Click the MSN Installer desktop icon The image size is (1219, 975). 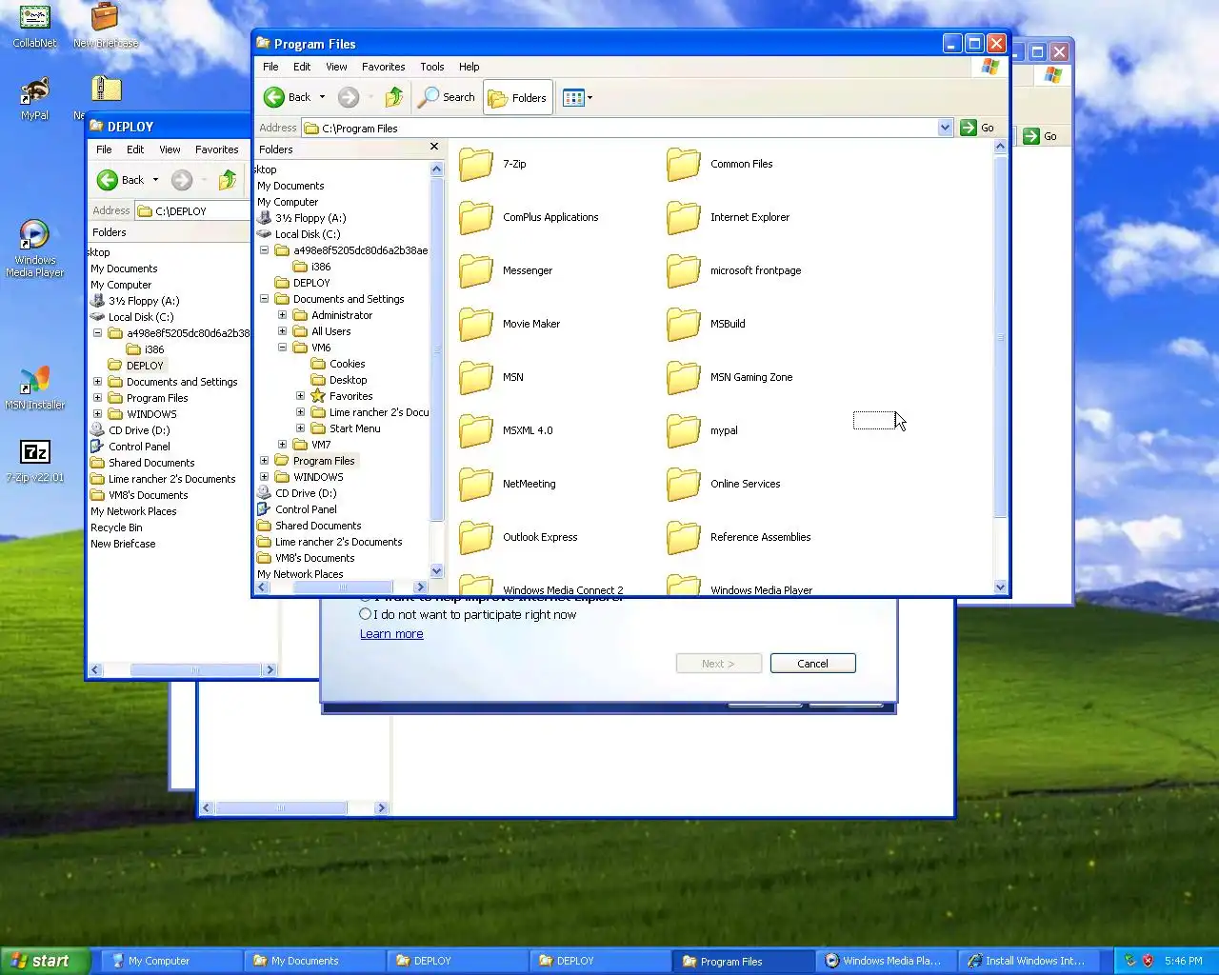click(x=34, y=388)
